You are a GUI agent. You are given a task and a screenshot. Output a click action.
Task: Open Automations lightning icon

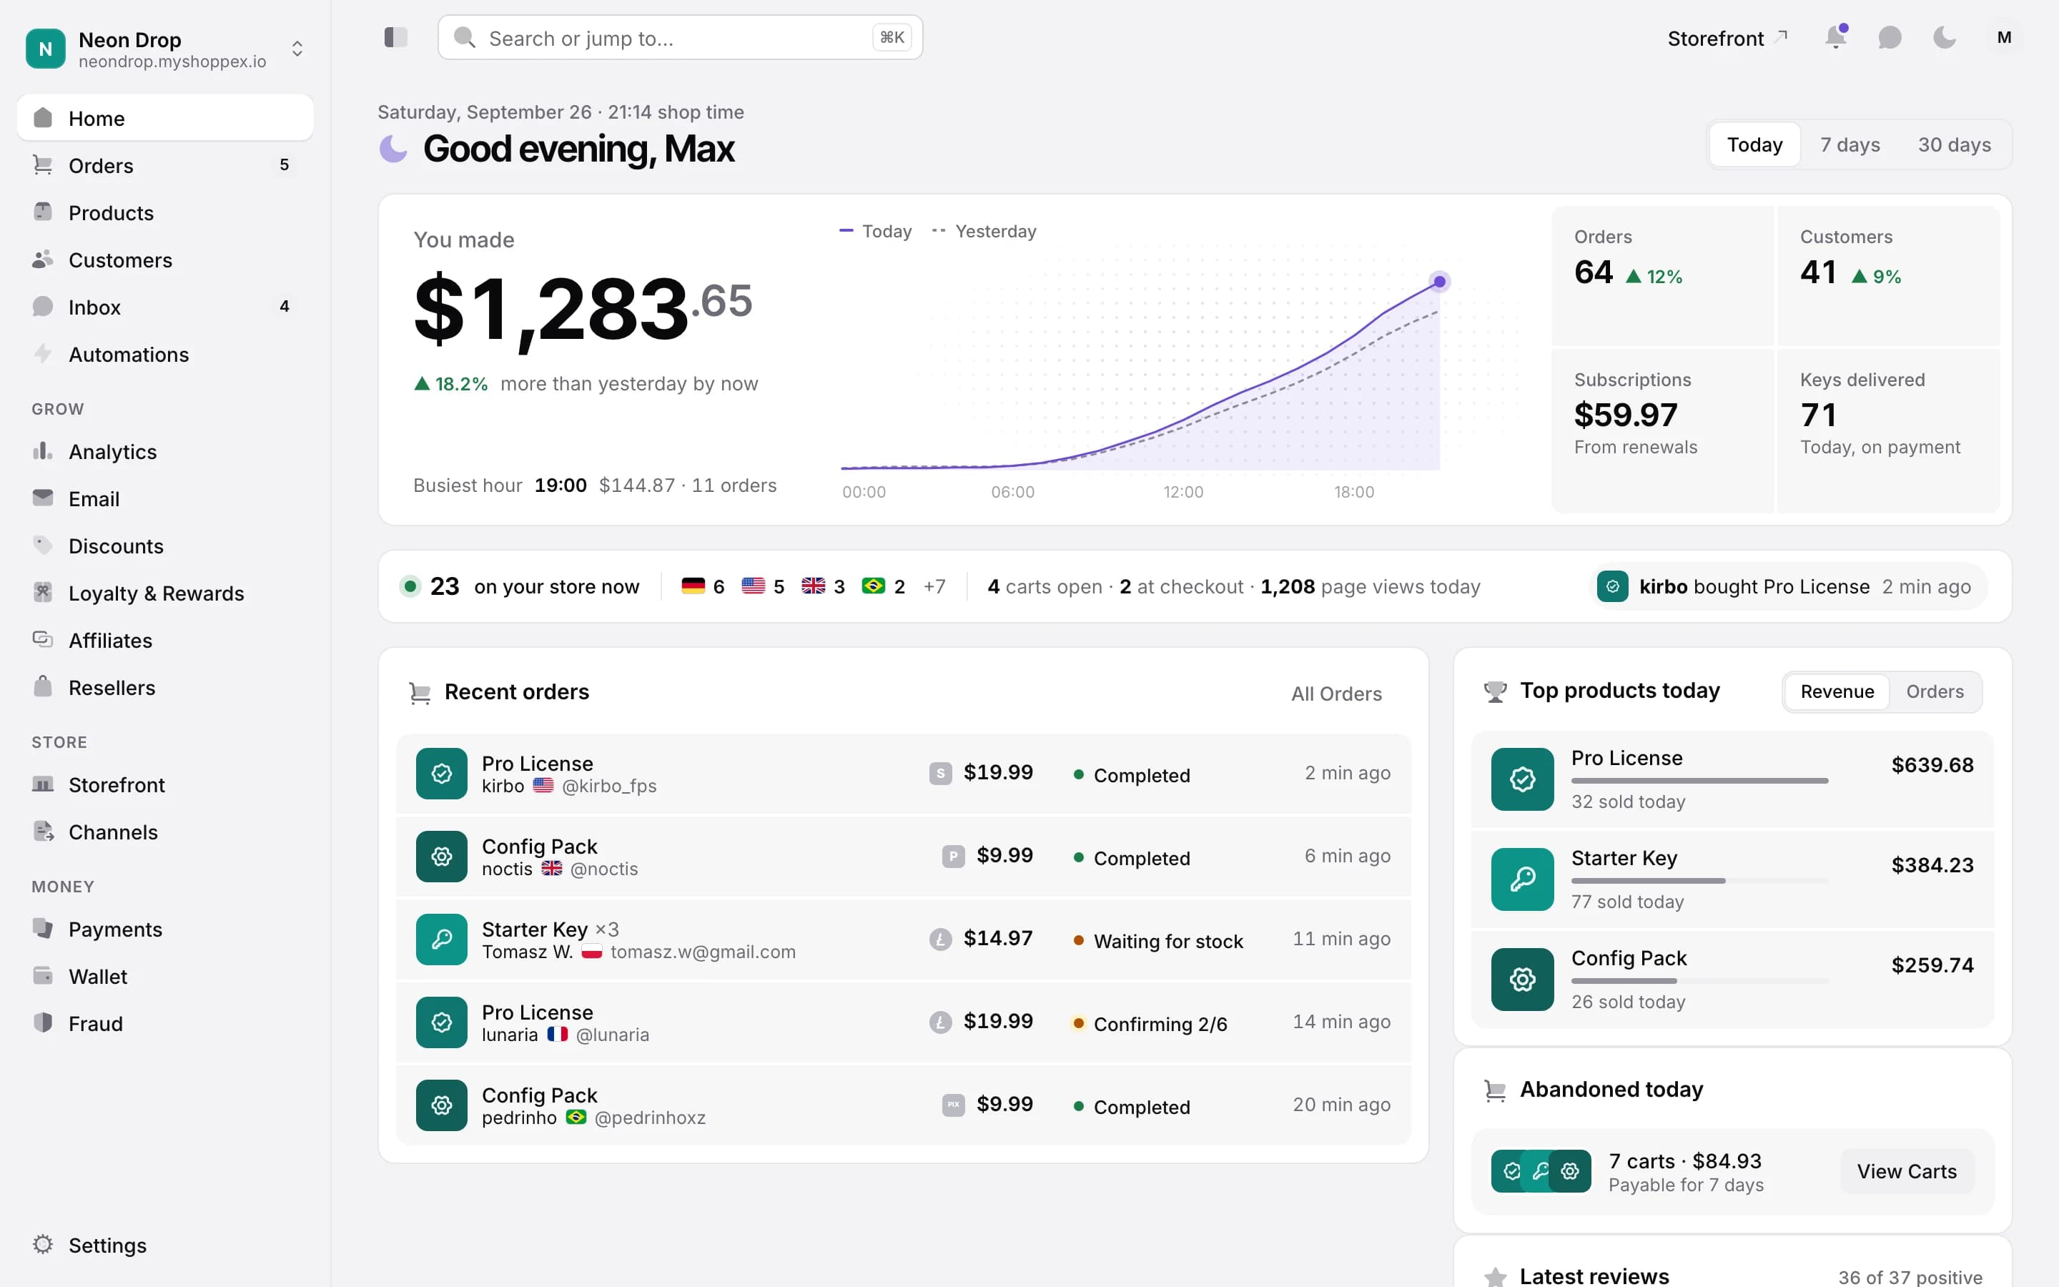point(43,353)
